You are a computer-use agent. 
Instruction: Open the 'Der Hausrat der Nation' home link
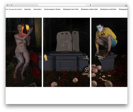[14, 9]
